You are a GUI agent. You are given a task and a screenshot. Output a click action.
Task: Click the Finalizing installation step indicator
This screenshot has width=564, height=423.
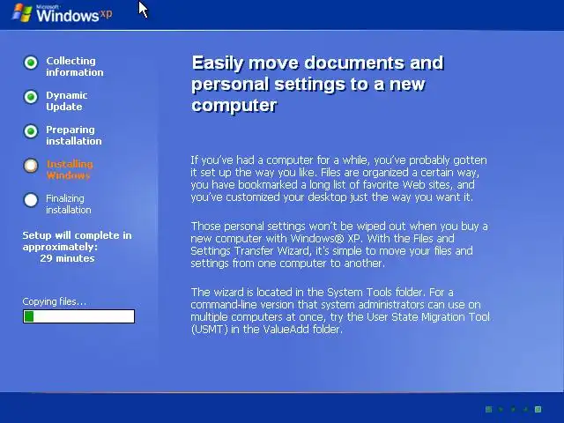click(31, 200)
